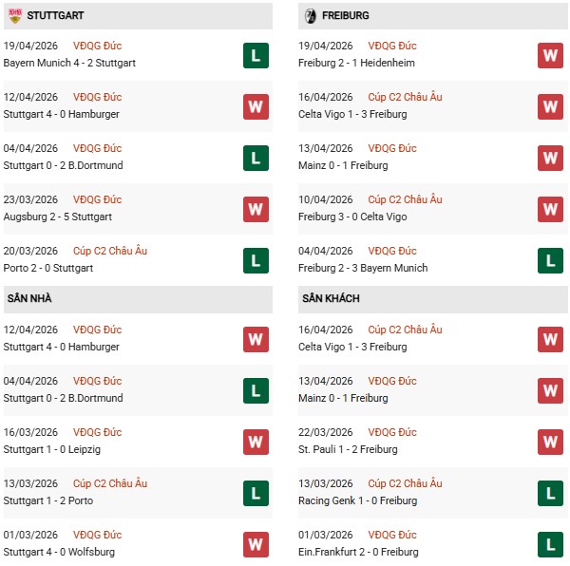Click the L badge for Bayern Munich 4-2 Stuttgart

[255, 55]
